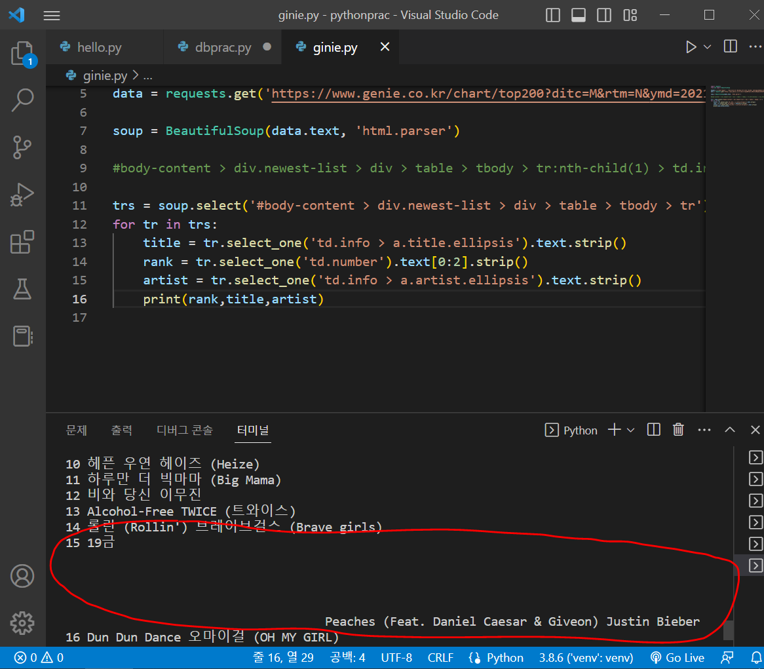The image size is (764, 669).
Task: Kill the terminal with trash icon
Action: tap(678, 430)
